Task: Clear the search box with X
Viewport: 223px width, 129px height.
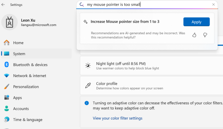Action: click(213, 4)
